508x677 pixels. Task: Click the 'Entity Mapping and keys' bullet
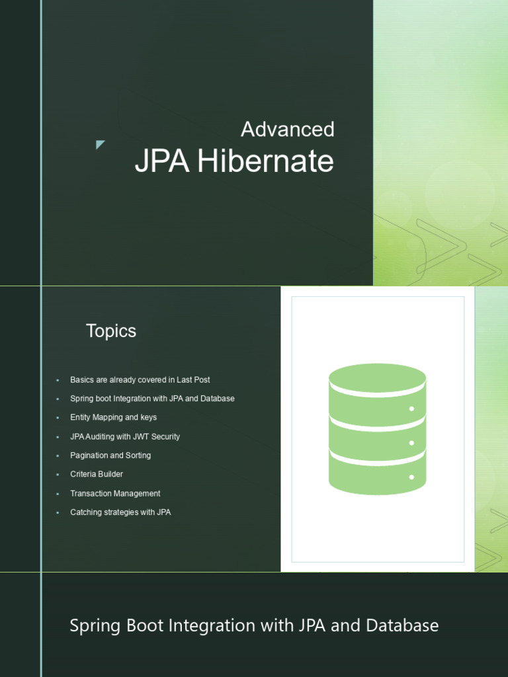pyautogui.click(x=113, y=418)
